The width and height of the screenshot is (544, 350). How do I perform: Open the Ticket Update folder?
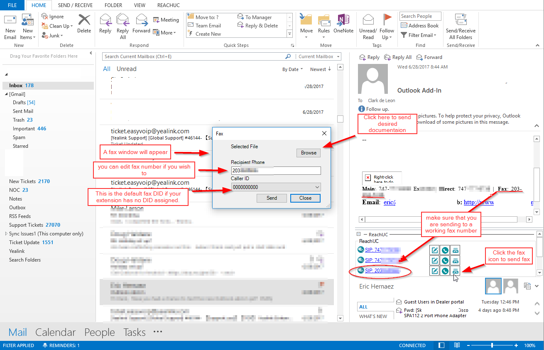pyautogui.click(x=31, y=242)
